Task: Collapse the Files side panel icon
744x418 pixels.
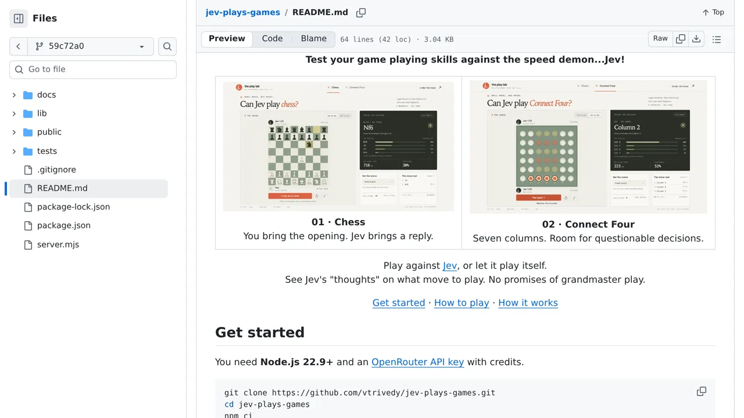Action: tap(19, 19)
